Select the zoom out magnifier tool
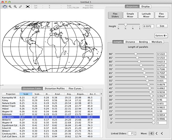This screenshot has height=140, width=172. pos(15,6)
